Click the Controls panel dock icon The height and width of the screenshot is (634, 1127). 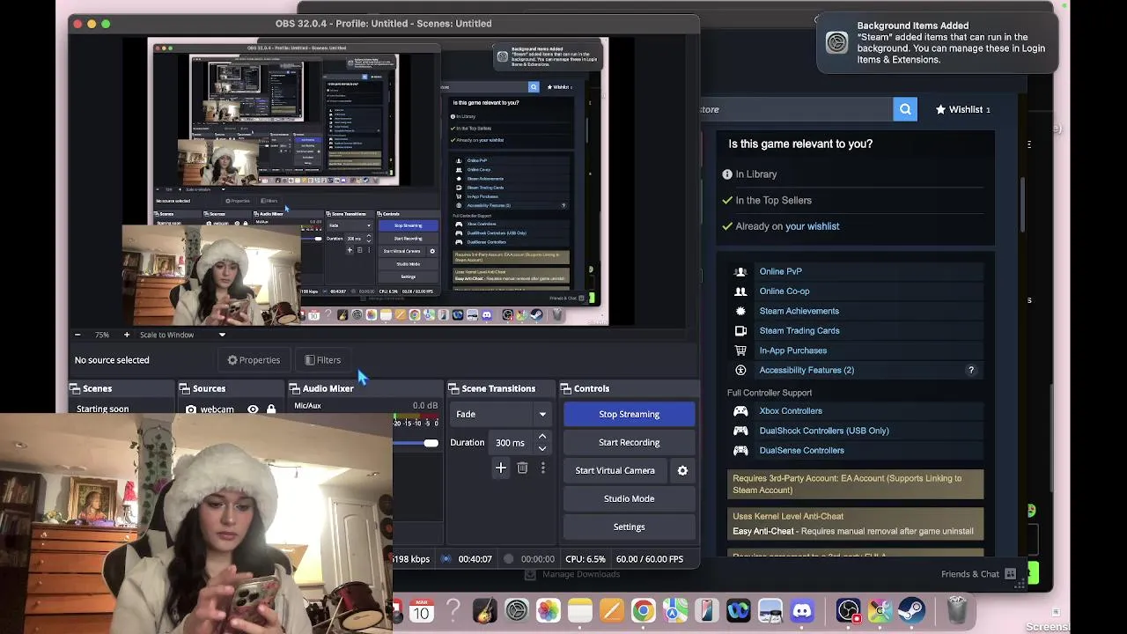565,388
